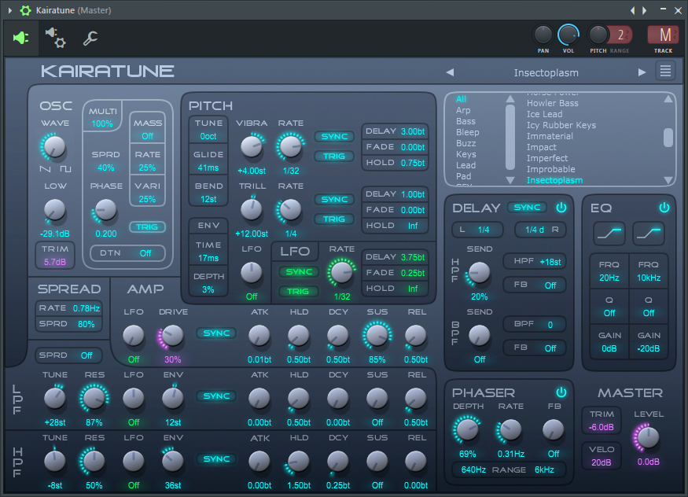
Task: Click the channel VOL knob
Action: point(568,35)
